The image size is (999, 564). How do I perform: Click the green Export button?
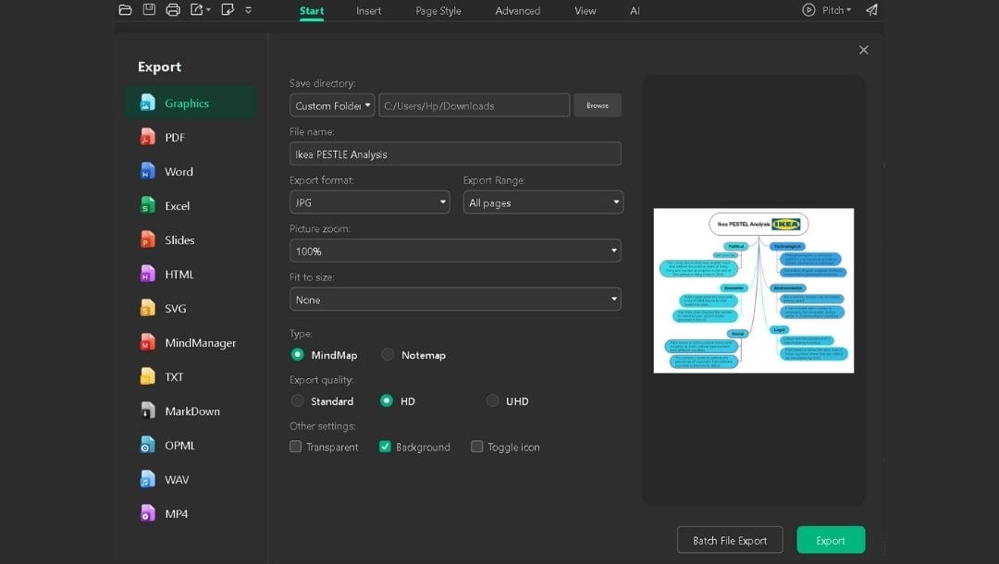click(x=831, y=540)
